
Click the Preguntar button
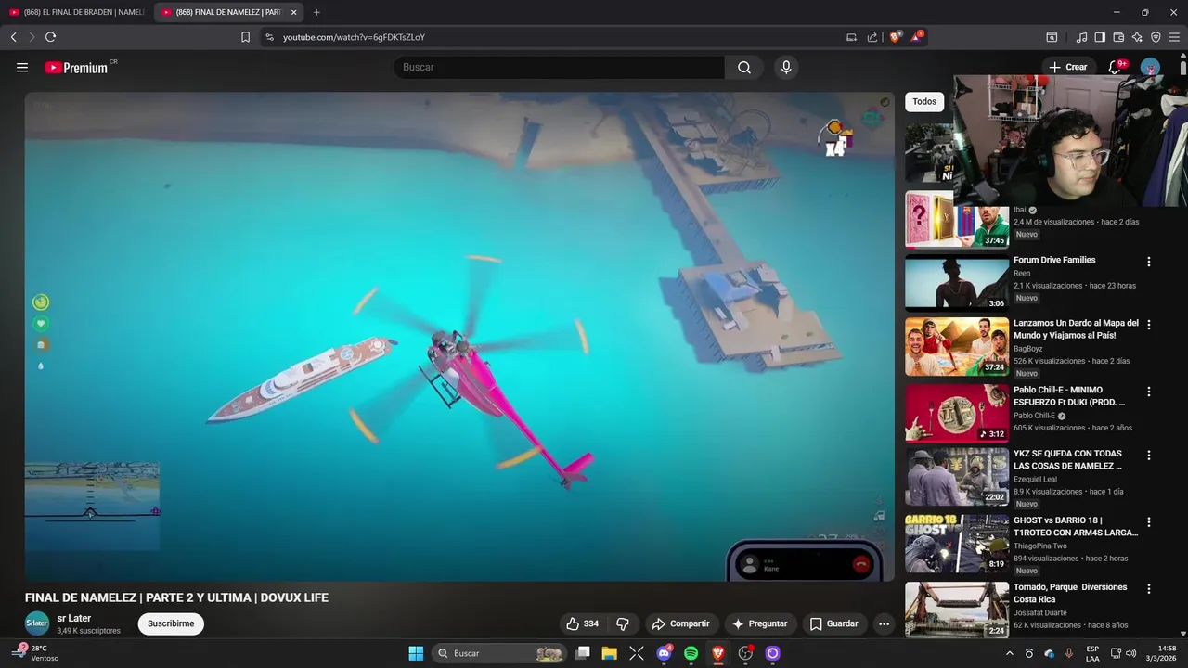point(759,623)
